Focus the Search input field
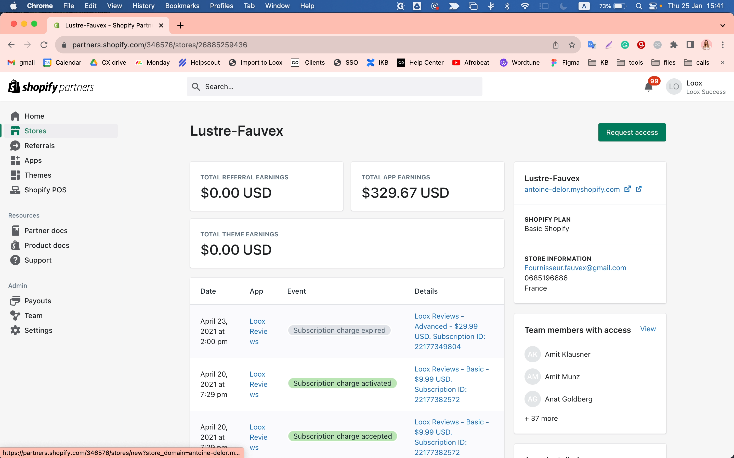Screen dimensions: 734x458 [x=334, y=87]
